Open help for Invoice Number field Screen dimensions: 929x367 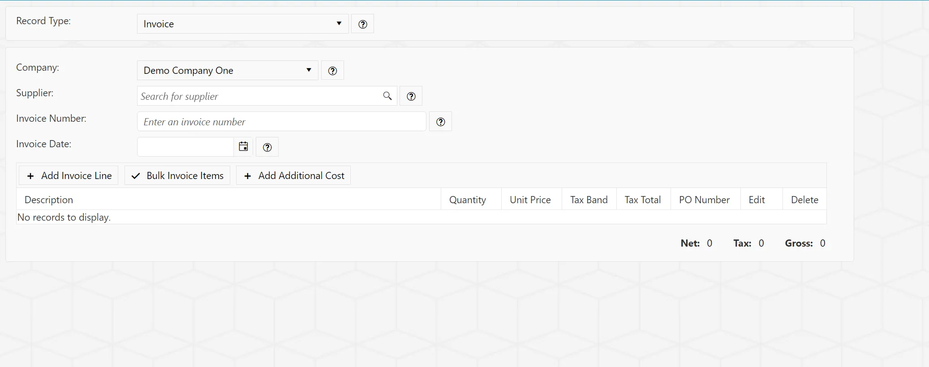441,122
